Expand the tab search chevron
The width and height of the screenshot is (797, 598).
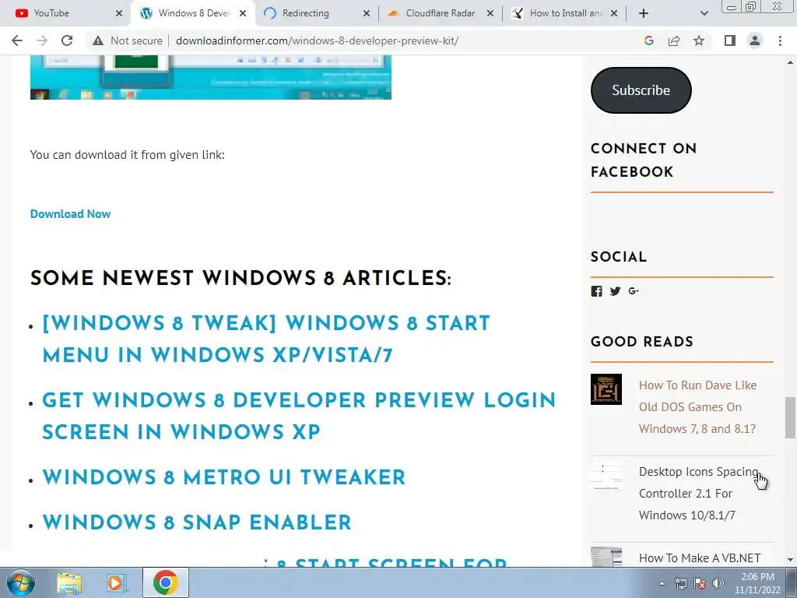click(x=704, y=13)
